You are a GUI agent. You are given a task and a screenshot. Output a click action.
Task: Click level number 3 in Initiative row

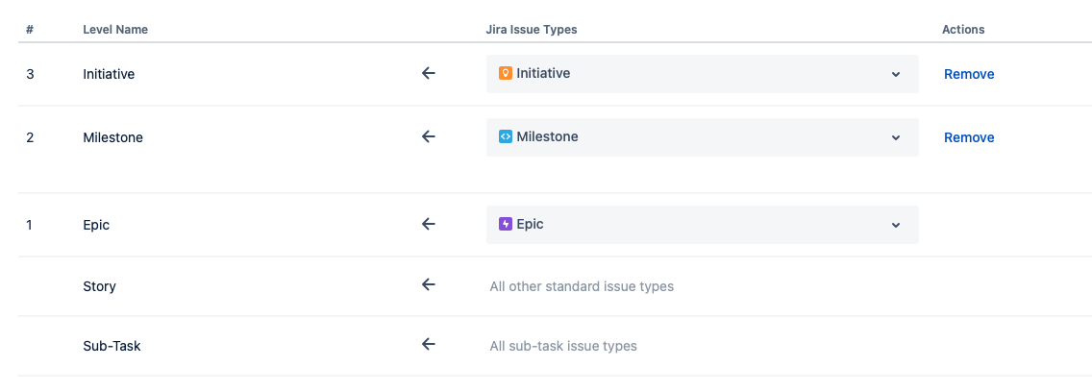pyautogui.click(x=30, y=74)
